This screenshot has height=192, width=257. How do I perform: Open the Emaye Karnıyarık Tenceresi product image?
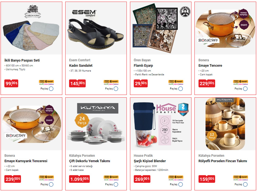point(31,124)
